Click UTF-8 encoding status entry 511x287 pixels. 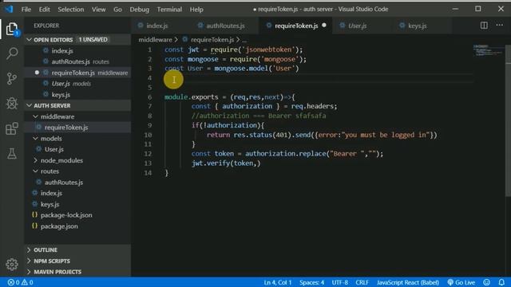coord(340,282)
